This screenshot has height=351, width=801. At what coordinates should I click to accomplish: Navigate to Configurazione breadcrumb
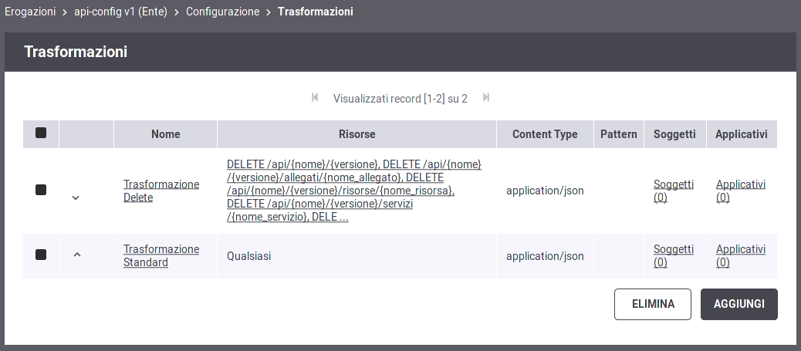(x=223, y=12)
